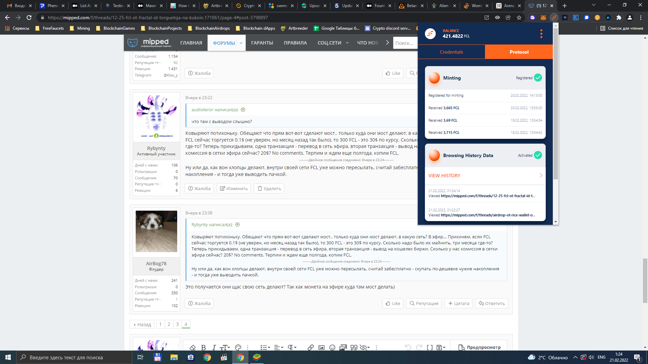This screenshot has width=648, height=364.
Task: Open the text color palette in editor
Action: coord(238,347)
